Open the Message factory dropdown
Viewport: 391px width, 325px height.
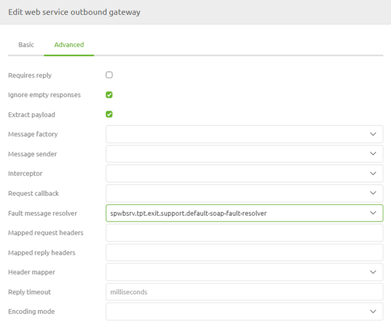click(x=244, y=134)
